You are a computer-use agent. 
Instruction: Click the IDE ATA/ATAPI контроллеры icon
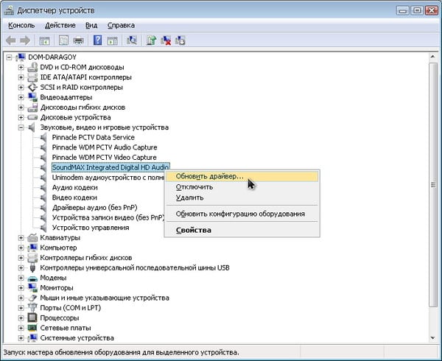[x=32, y=77]
